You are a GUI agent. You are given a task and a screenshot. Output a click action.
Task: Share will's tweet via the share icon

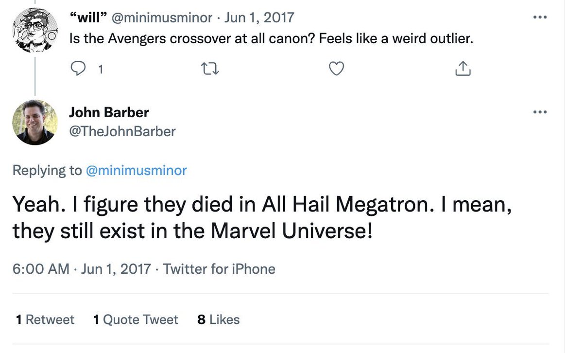coord(463,70)
